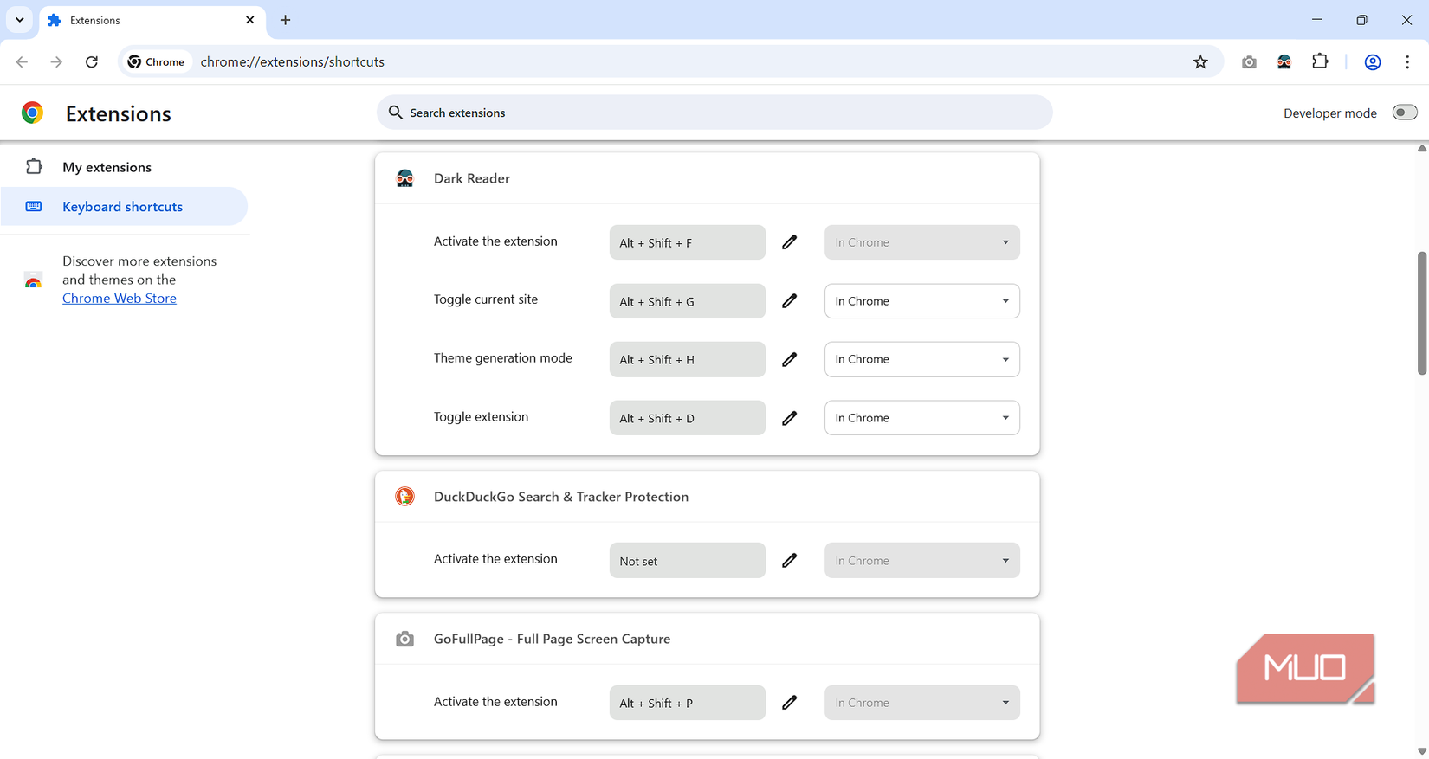Click the Chrome Web Store rainbow icon

pyautogui.click(x=33, y=280)
